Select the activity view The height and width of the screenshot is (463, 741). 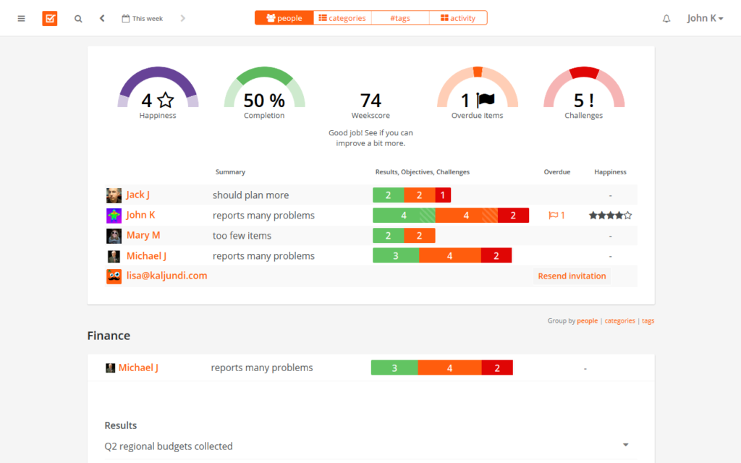[457, 17]
